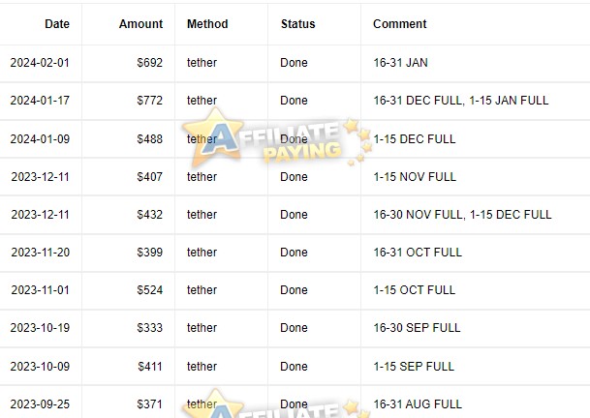The image size is (590, 418).
Task: Click the 16-31 JAN comment
Action: pyautogui.click(x=400, y=62)
